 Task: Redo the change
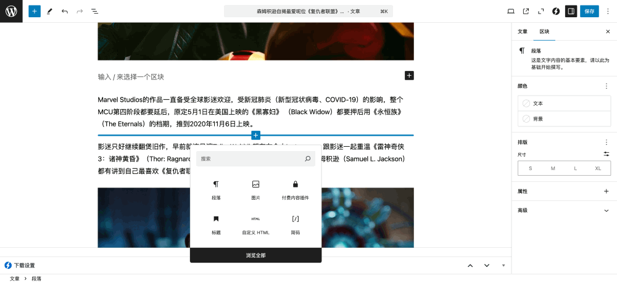(x=80, y=11)
